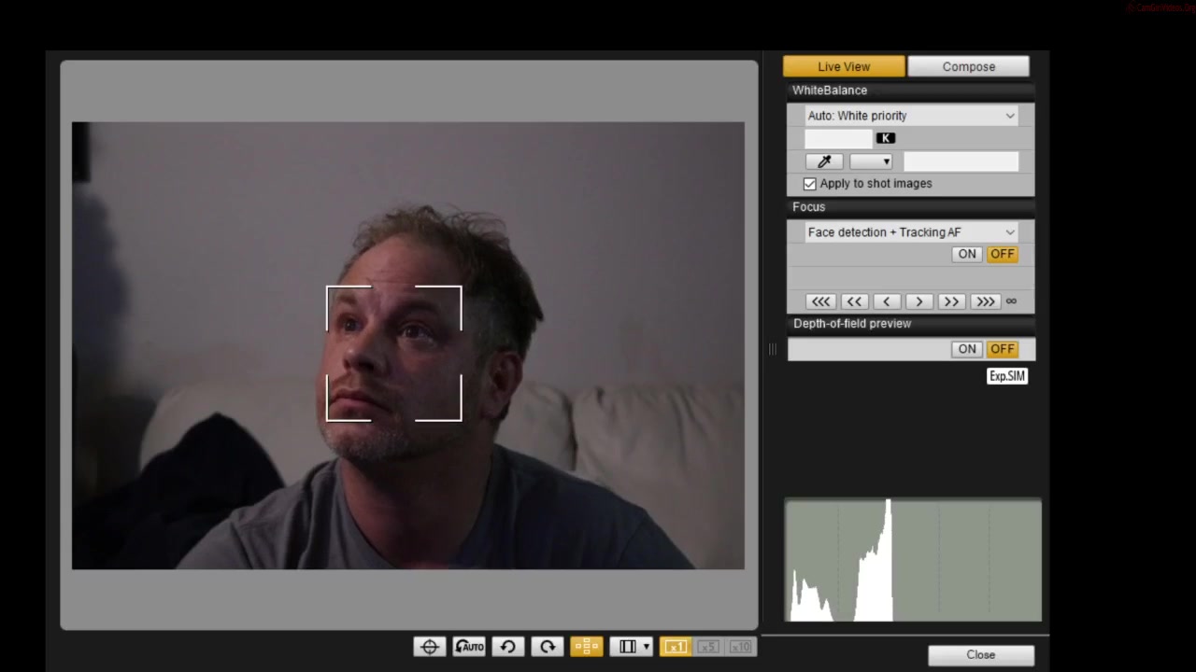Set live view magnification to x1

(x=676, y=647)
